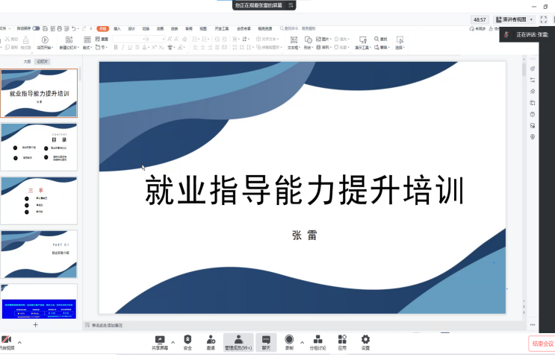
Task: Expand the video options arrow beside 开启视频
Action: pyautogui.click(x=19, y=342)
